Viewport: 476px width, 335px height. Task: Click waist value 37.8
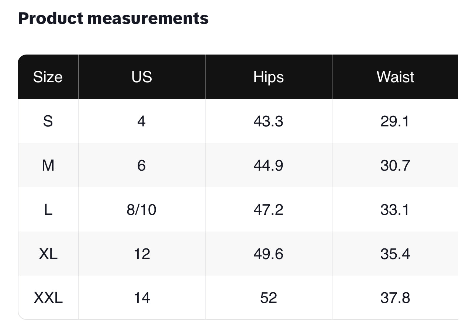(395, 297)
